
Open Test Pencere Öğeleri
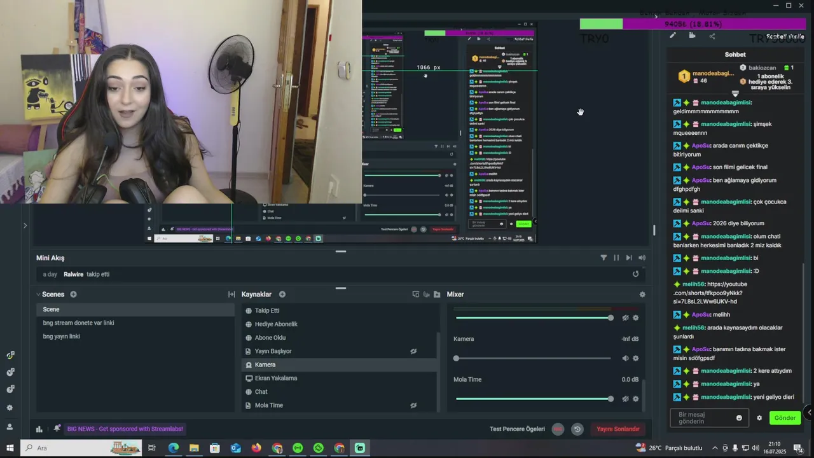pyautogui.click(x=517, y=429)
